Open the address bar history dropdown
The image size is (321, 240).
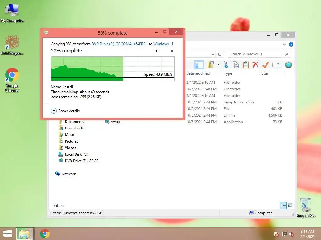(x=213, y=54)
